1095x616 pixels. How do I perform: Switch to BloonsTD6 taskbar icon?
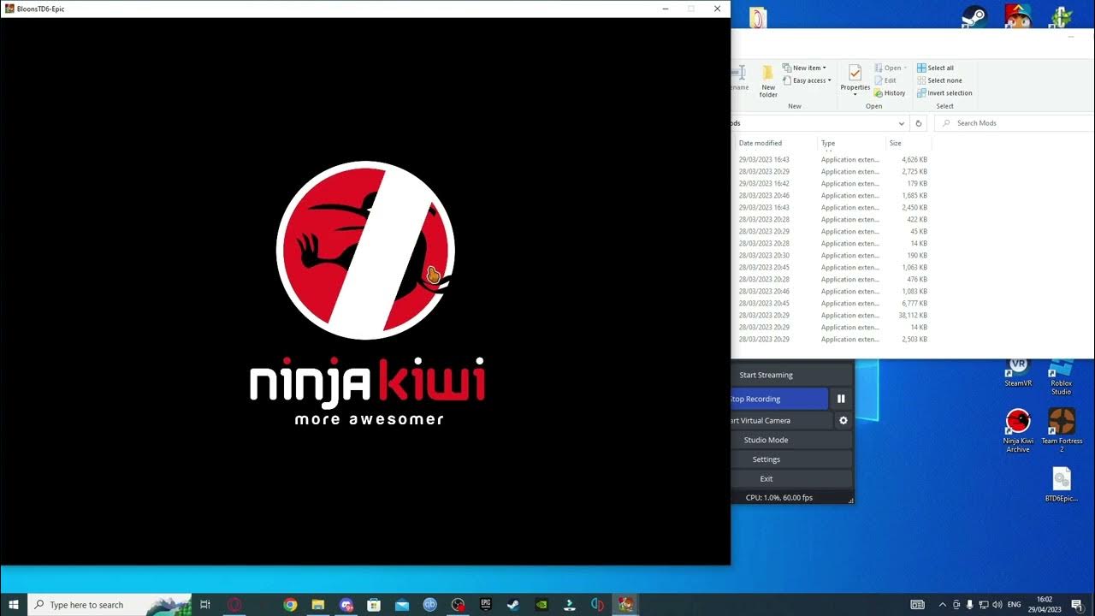[x=625, y=605]
